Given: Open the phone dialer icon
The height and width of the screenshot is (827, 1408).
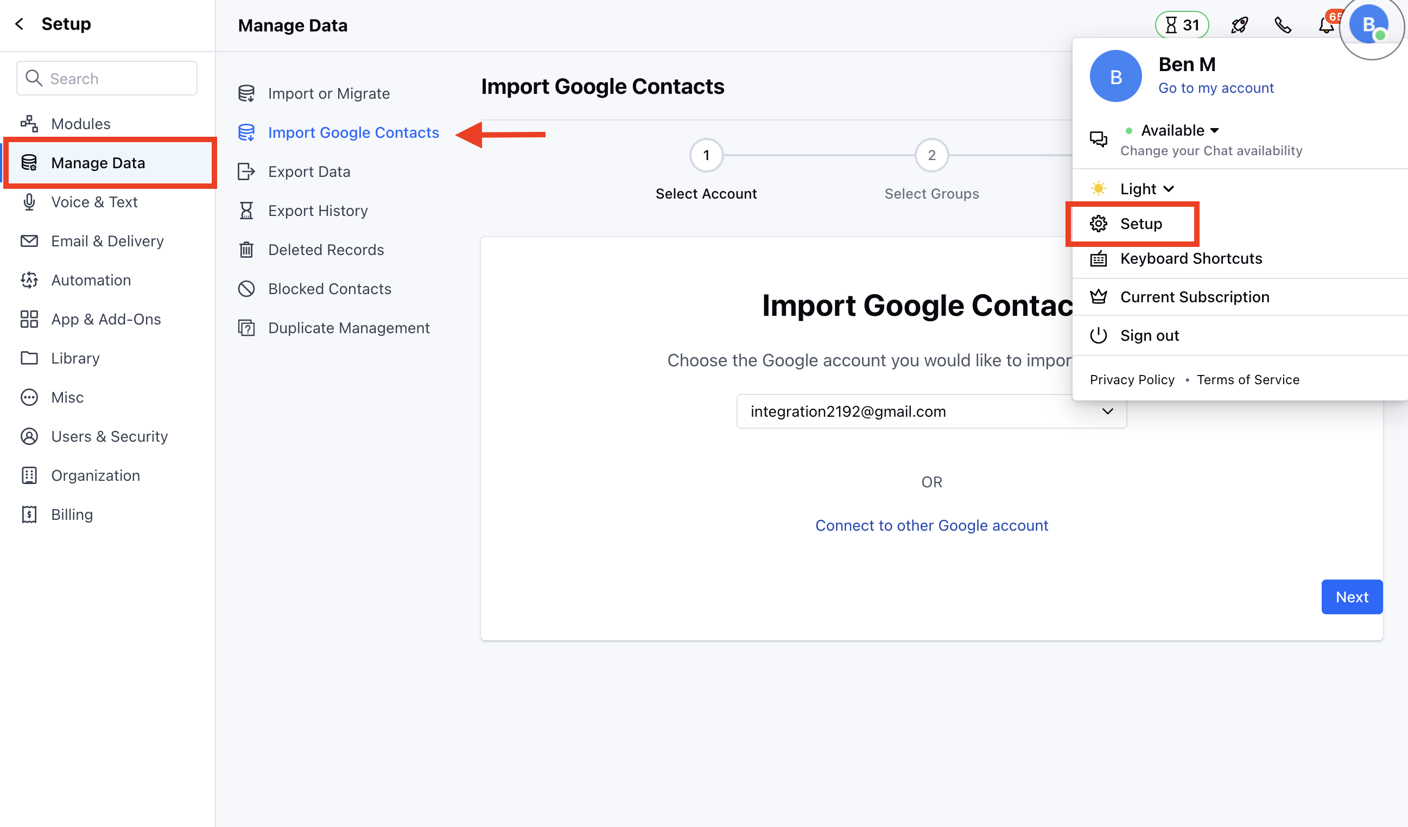Looking at the screenshot, I should pos(1282,25).
